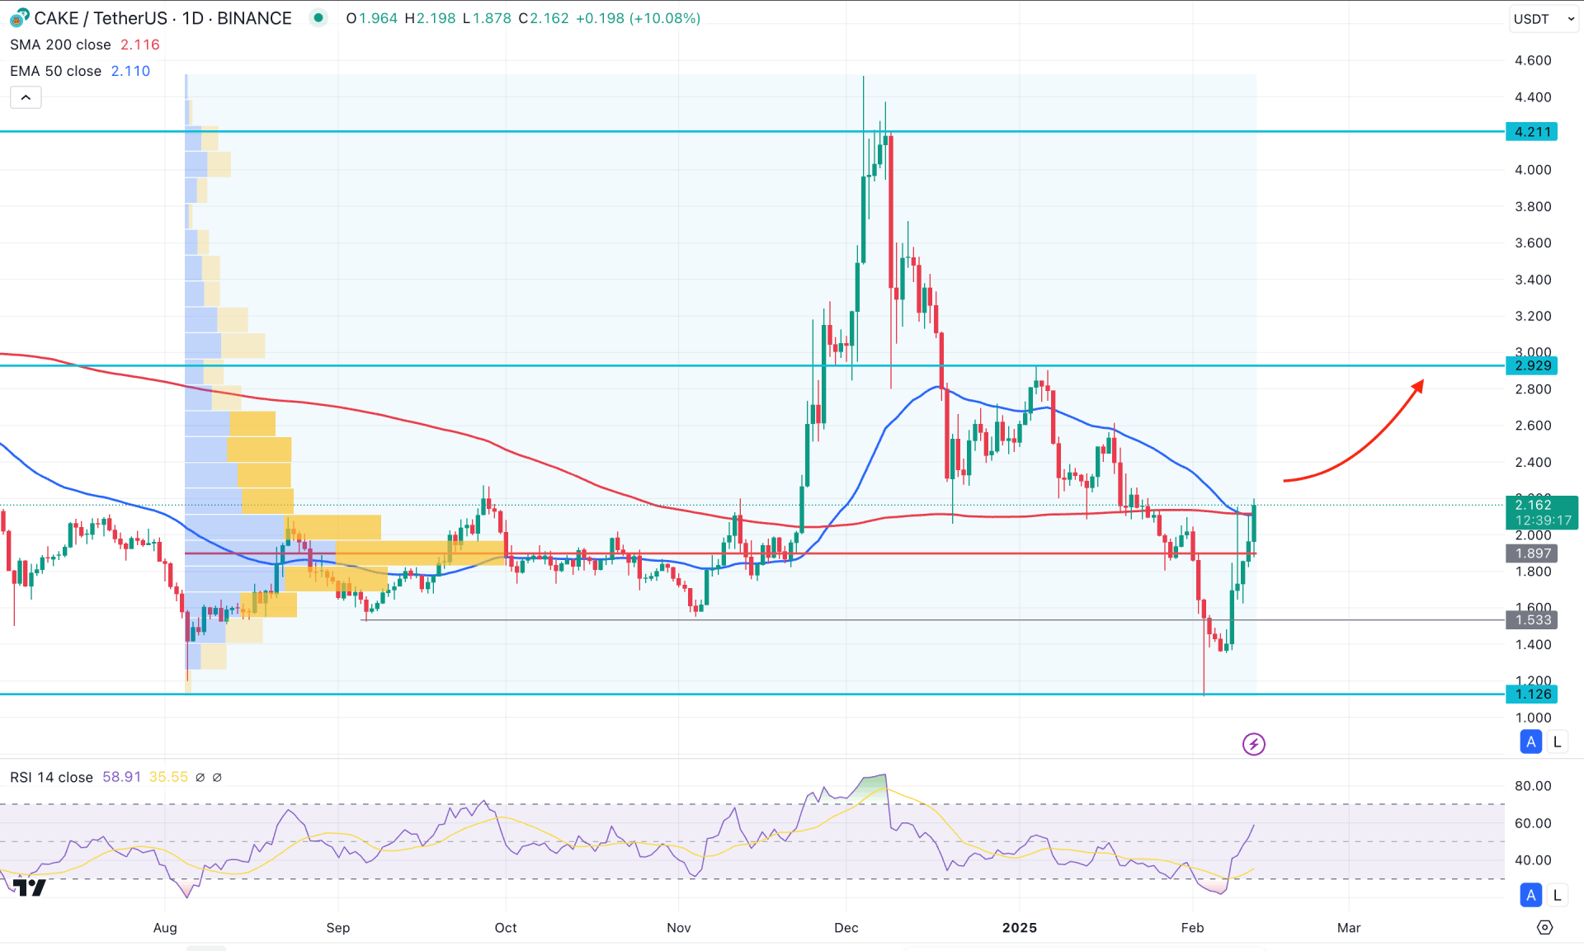Viewport: 1584px width, 951px height.
Task: Select the SMA 200 close indicator label
Action: 60,45
